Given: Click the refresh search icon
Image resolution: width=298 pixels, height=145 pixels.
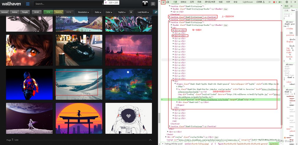Looking at the screenshot, I should pyautogui.click(x=156, y=12).
